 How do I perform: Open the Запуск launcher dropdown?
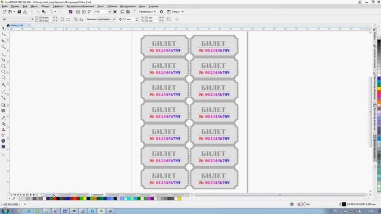pos(176,12)
